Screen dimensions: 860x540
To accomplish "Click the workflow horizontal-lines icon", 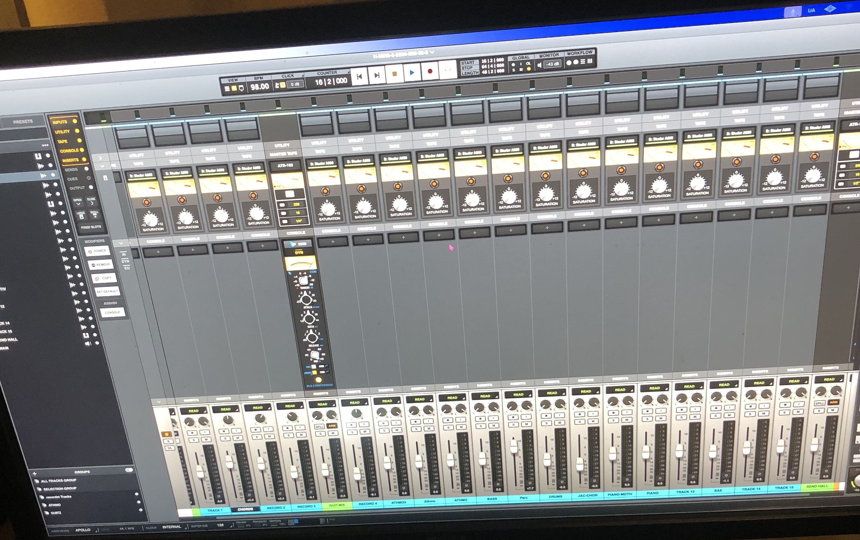I will coord(583,61).
